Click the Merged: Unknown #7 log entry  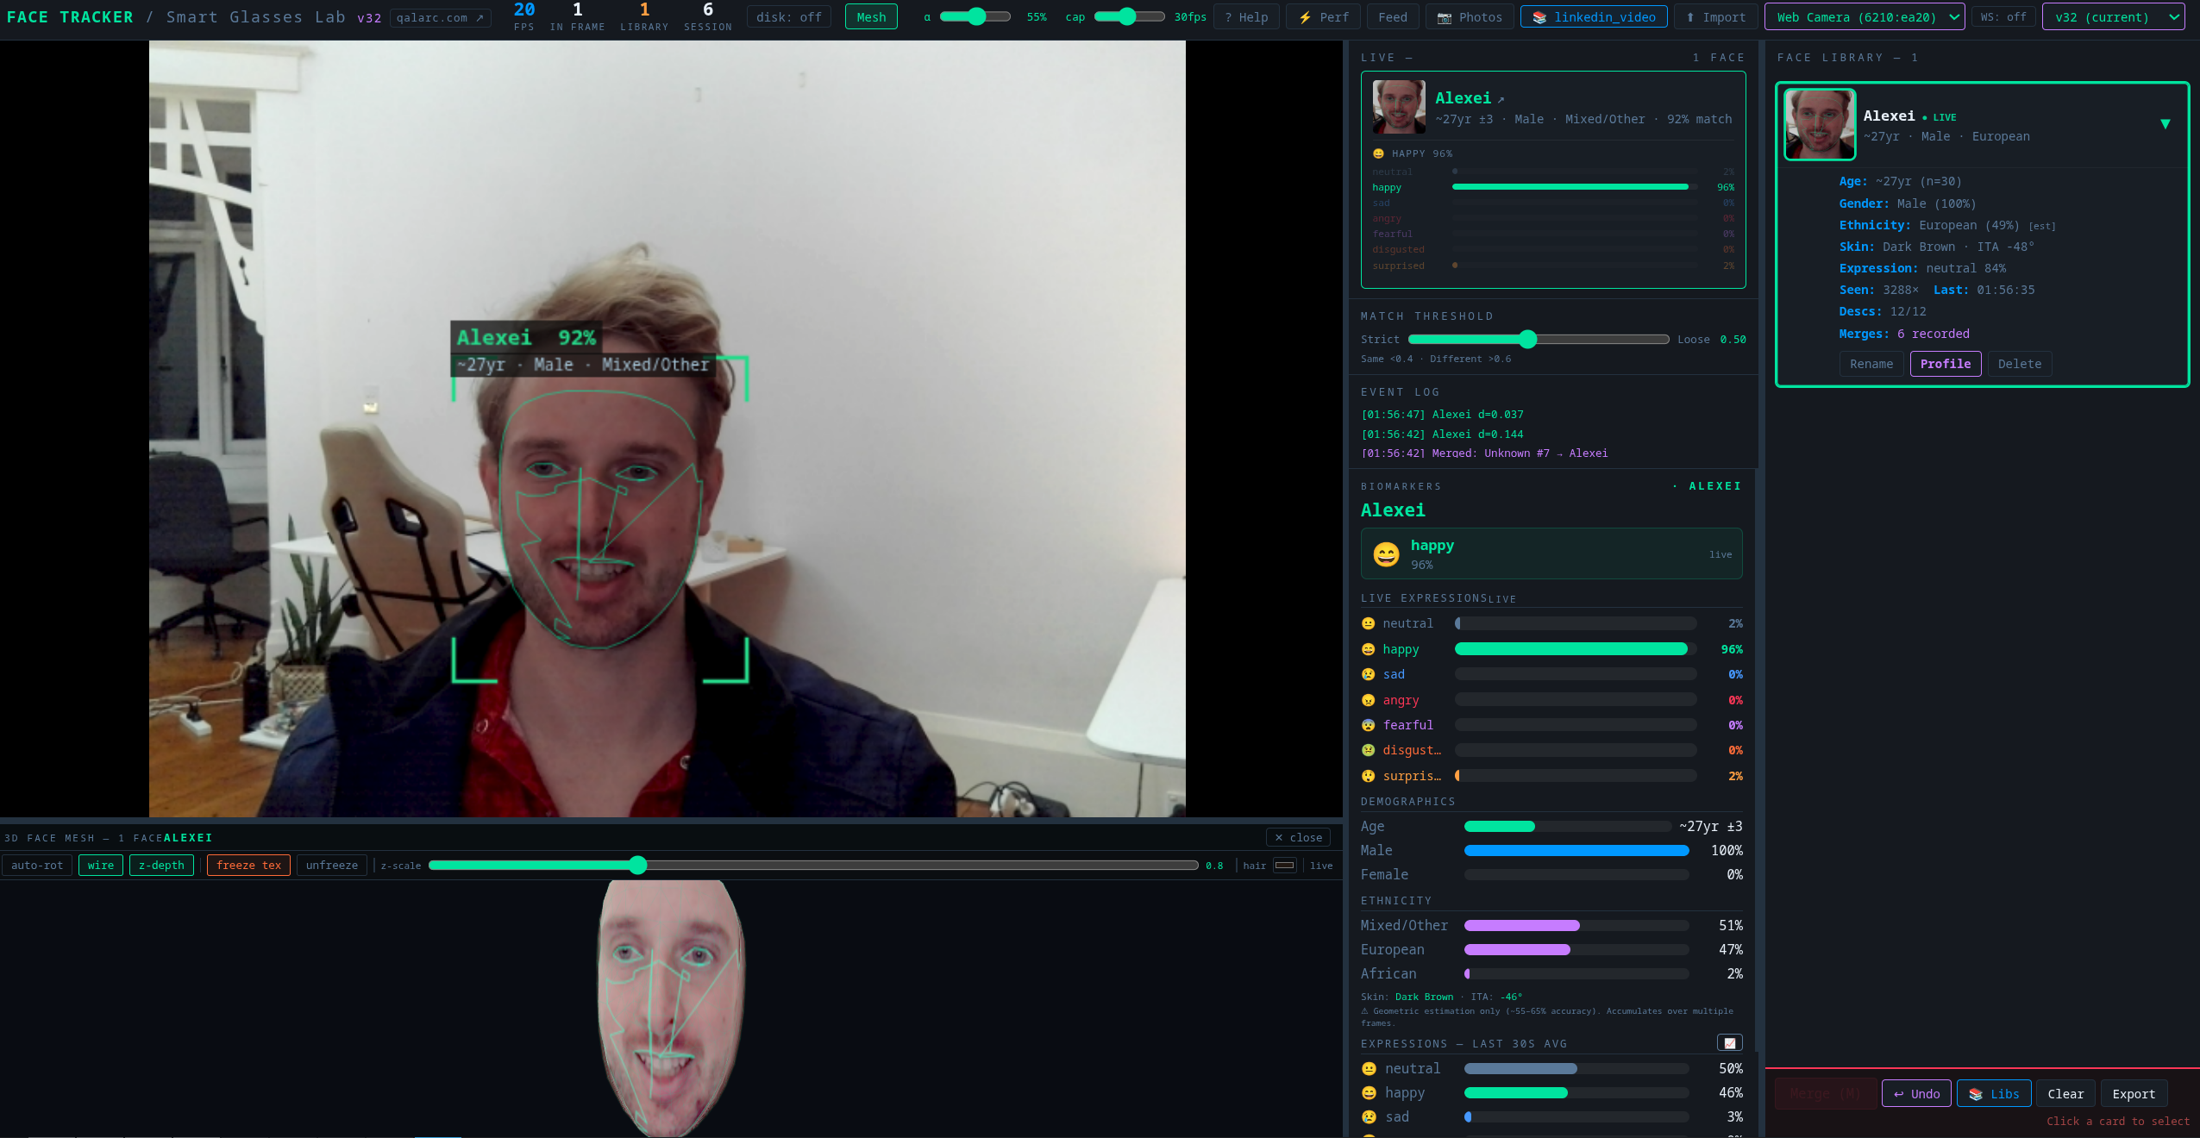point(1484,453)
